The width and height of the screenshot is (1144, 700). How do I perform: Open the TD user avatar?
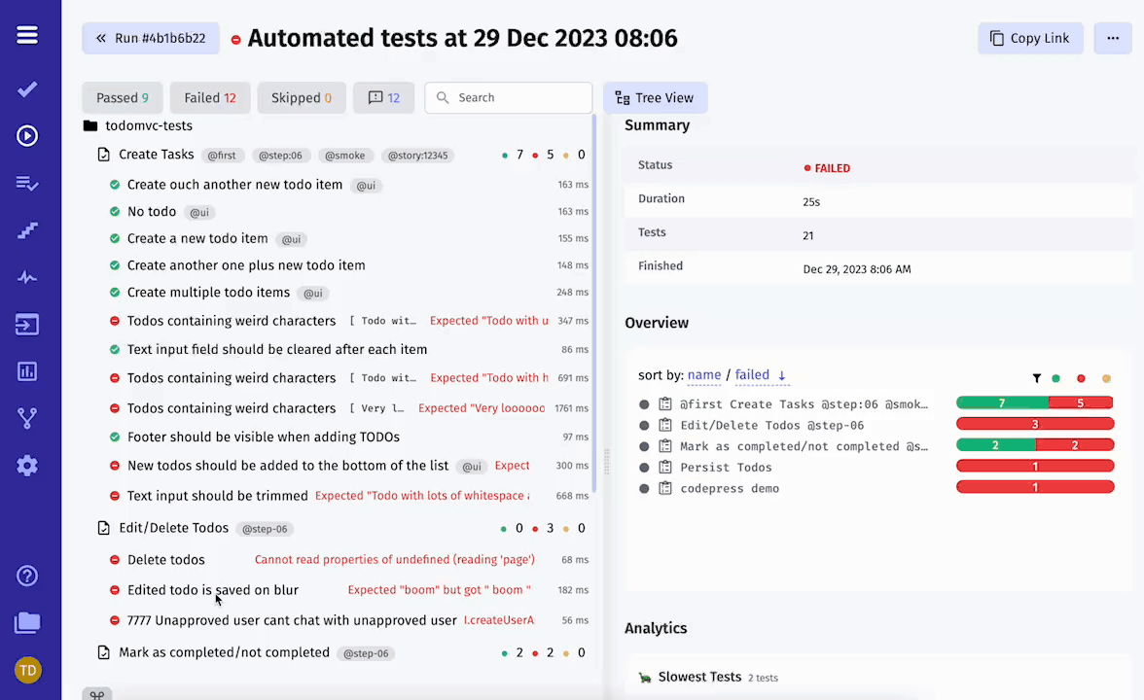click(27, 670)
